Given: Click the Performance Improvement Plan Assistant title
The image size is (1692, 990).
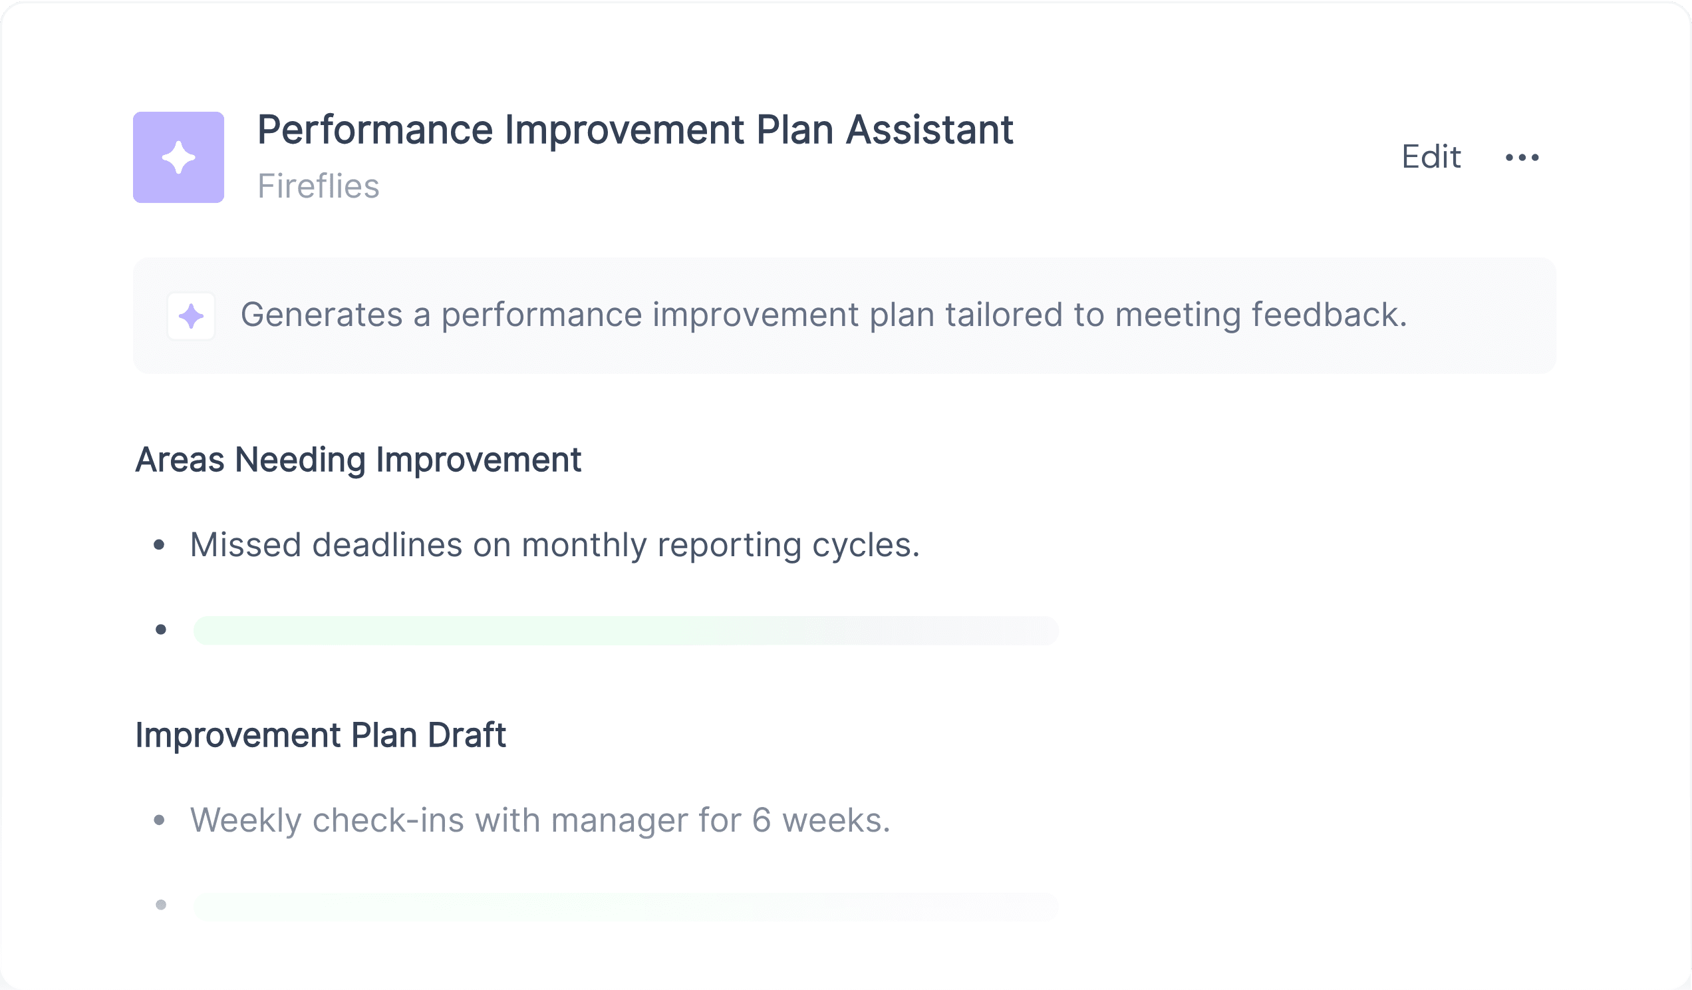Looking at the screenshot, I should coord(635,130).
